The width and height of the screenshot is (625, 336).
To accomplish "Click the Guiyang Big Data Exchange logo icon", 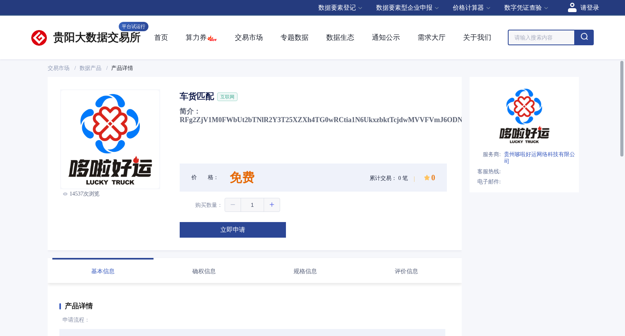I will (39, 38).
